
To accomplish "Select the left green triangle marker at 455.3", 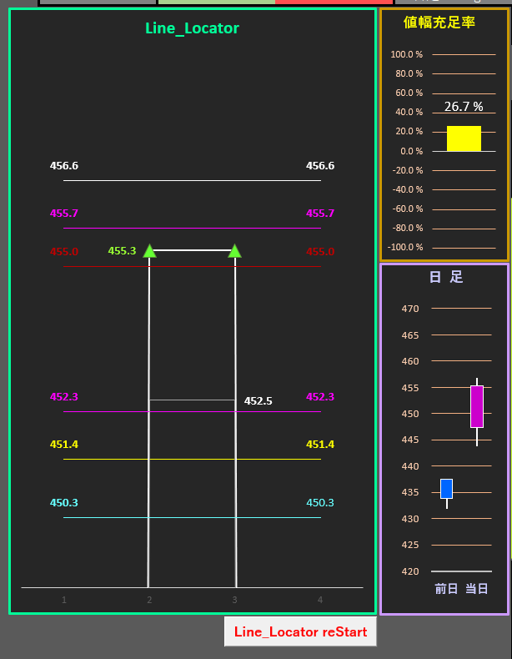I will coord(149,251).
